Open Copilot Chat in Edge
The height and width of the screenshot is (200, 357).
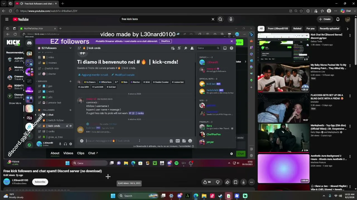pos(346,11)
